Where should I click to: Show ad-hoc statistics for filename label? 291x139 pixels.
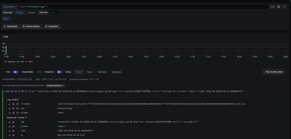pos(9,104)
